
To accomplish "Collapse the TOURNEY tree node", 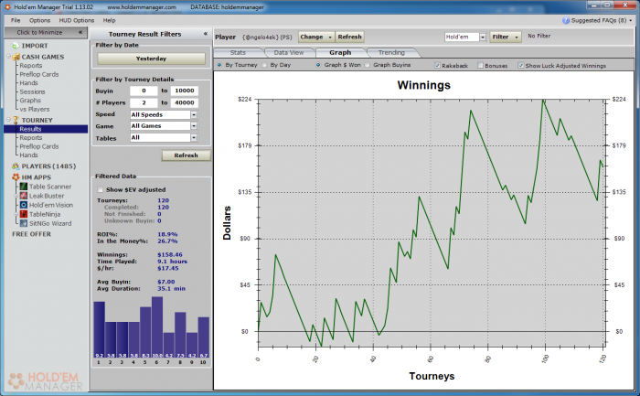I will pyautogui.click(x=8, y=120).
